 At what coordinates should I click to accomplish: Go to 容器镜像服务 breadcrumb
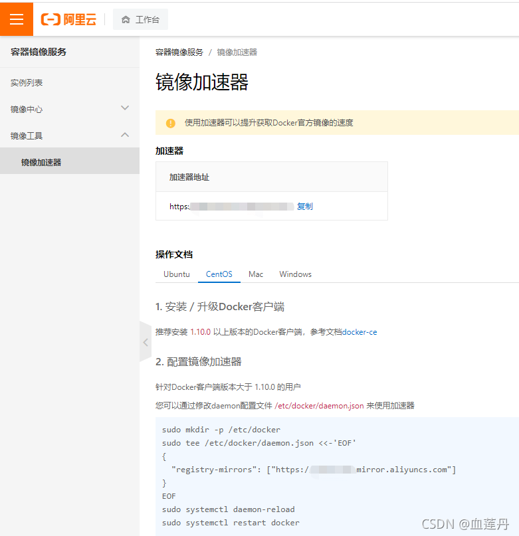click(179, 52)
